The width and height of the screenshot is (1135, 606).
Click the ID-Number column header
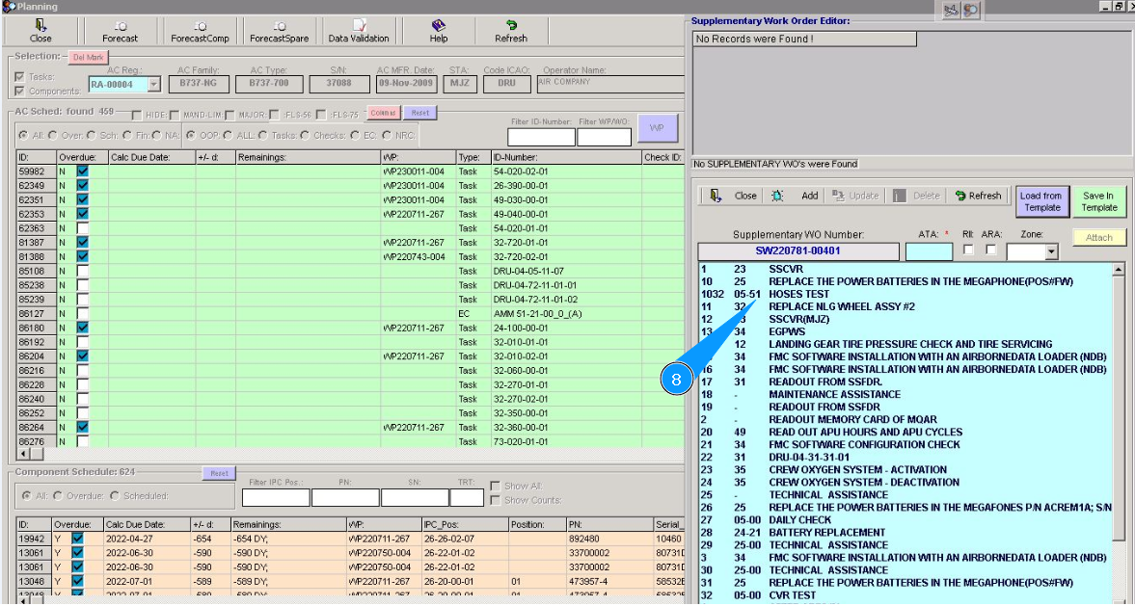(x=566, y=157)
